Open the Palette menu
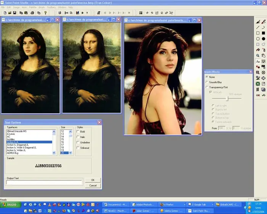 point(33,7)
